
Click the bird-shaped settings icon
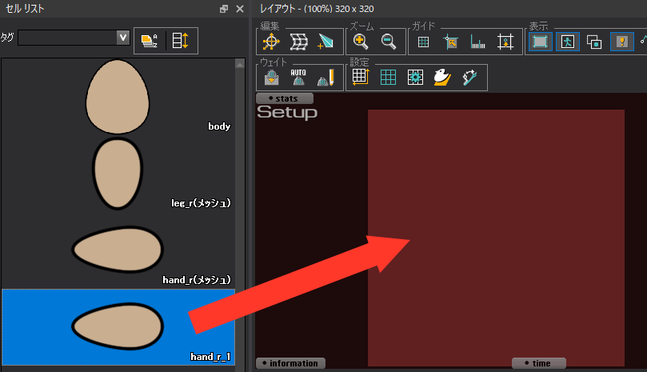442,78
